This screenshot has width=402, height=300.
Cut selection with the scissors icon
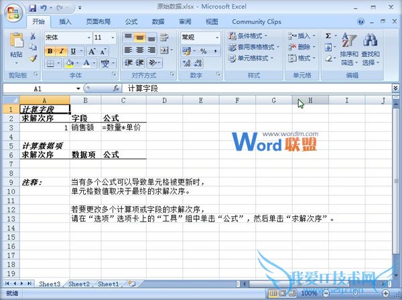[33, 36]
